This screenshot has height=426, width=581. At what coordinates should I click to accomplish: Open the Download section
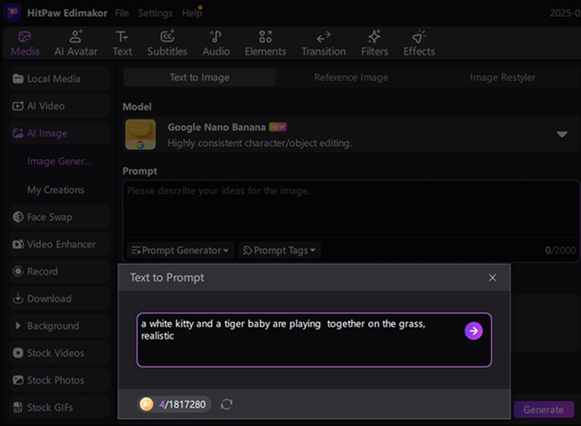point(60,298)
